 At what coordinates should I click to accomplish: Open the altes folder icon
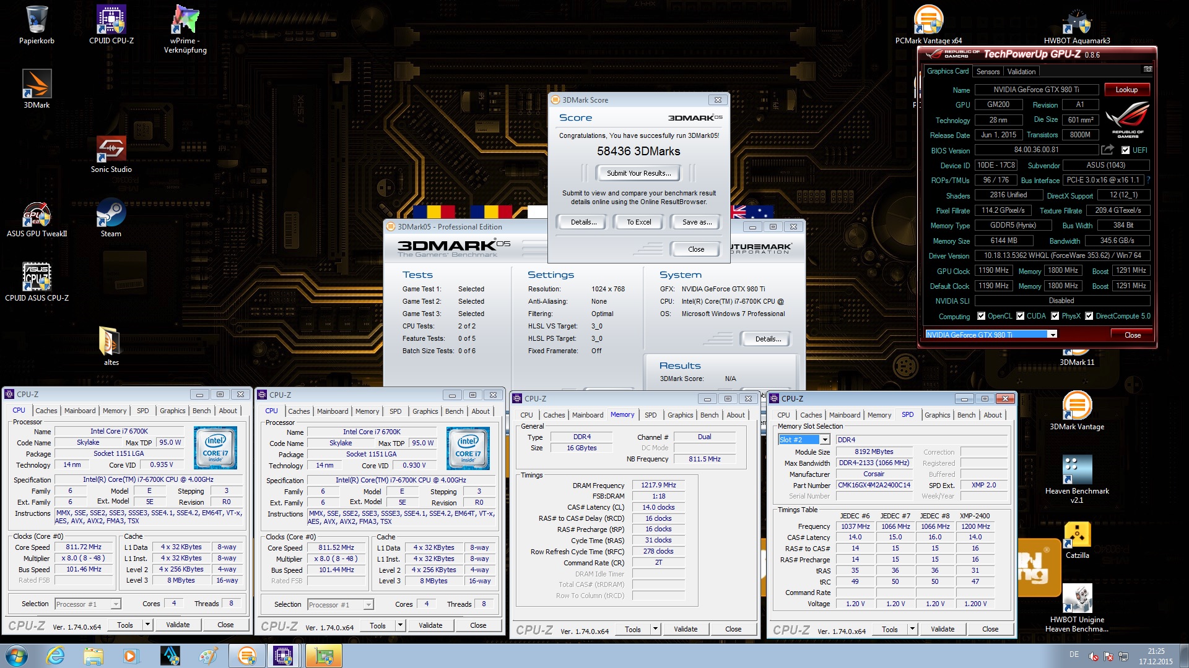point(111,346)
